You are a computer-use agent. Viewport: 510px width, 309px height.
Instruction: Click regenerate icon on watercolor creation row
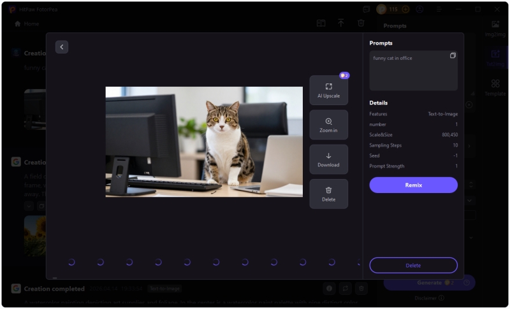pyautogui.click(x=345, y=289)
